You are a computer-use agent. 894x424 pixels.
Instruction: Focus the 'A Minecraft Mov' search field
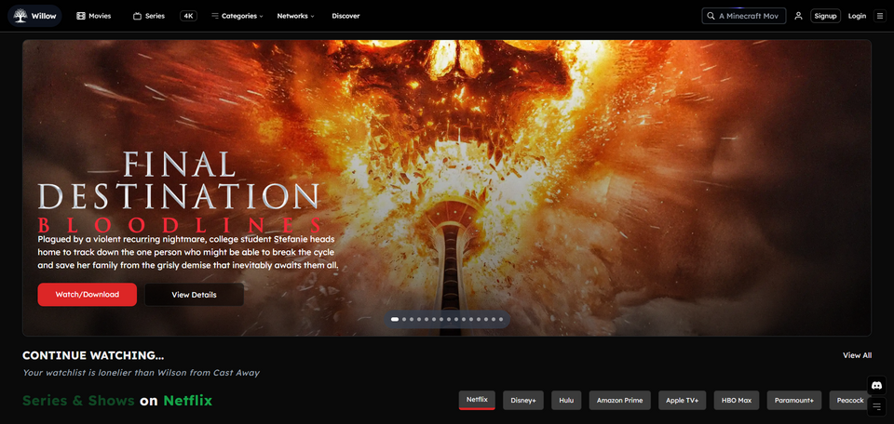pyautogui.click(x=744, y=16)
